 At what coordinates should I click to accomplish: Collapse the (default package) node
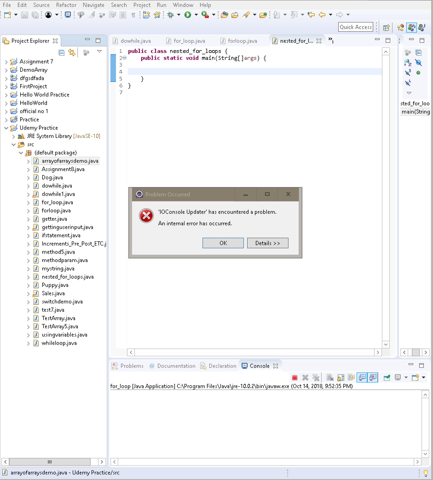[x=21, y=153]
